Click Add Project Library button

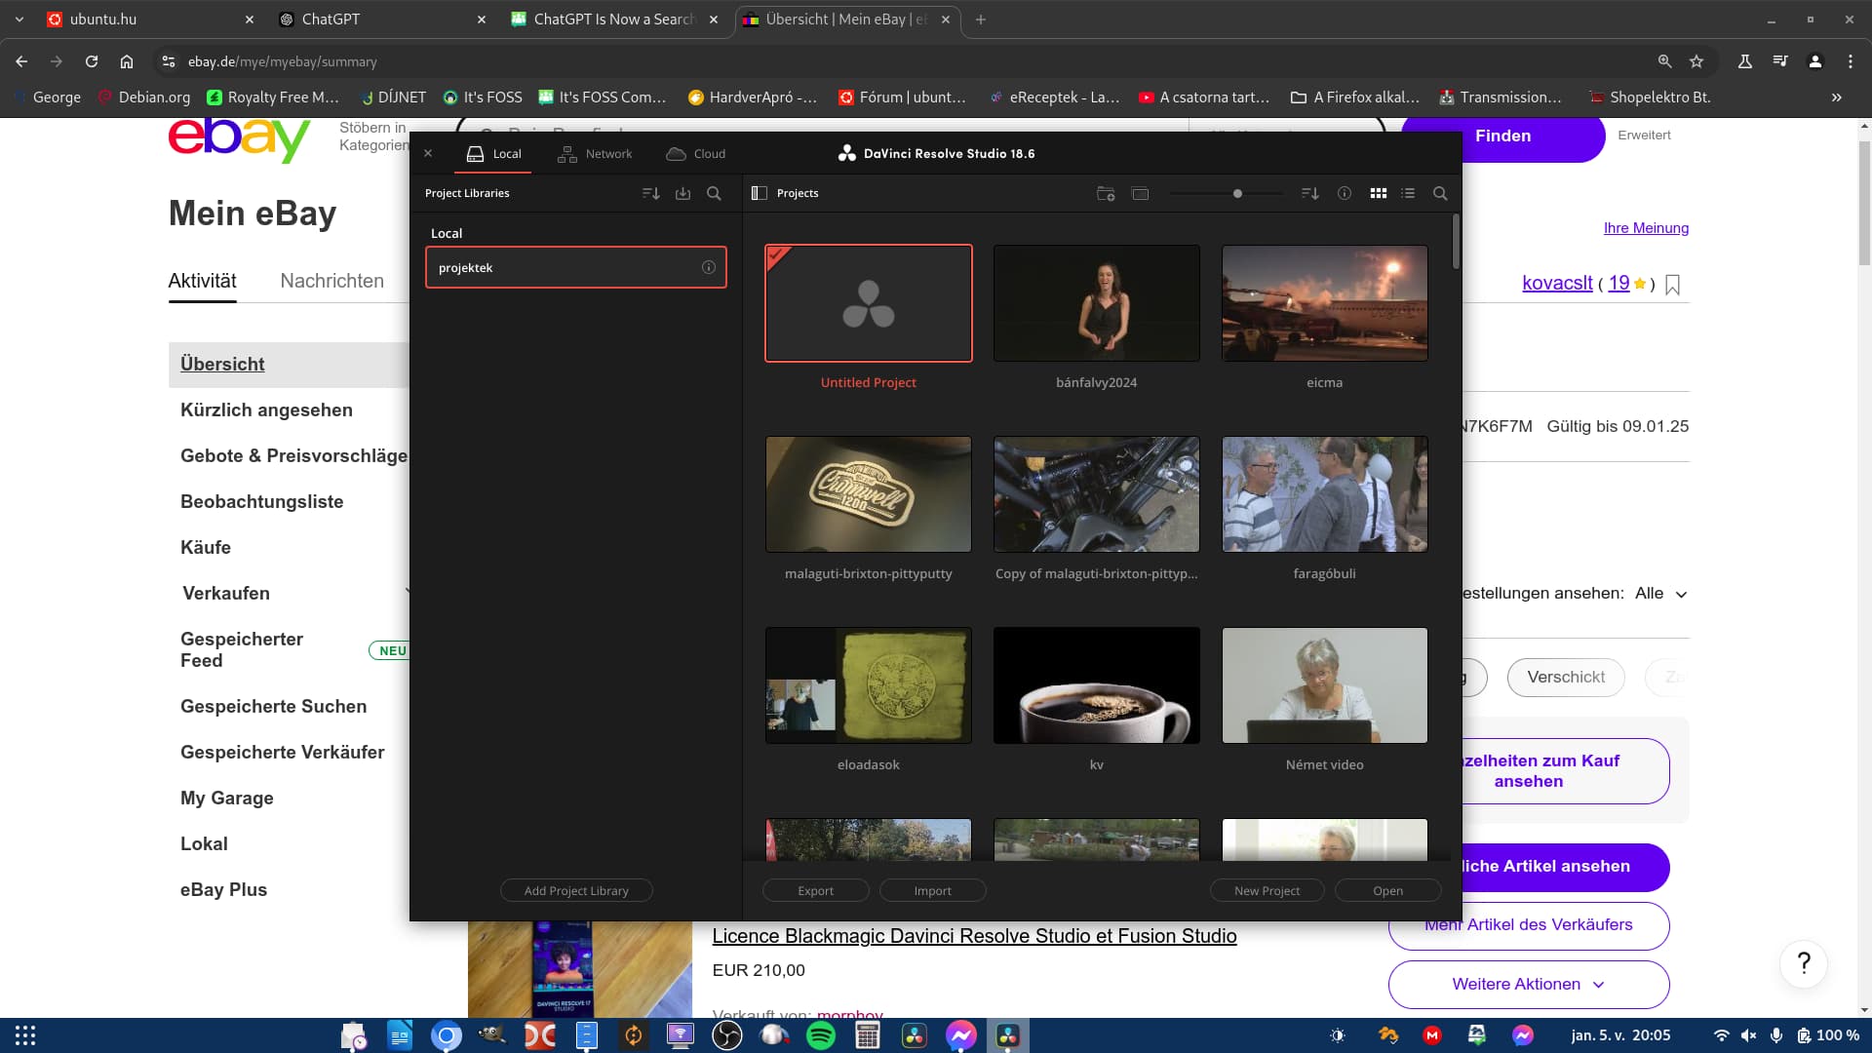click(x=576, y=890)
